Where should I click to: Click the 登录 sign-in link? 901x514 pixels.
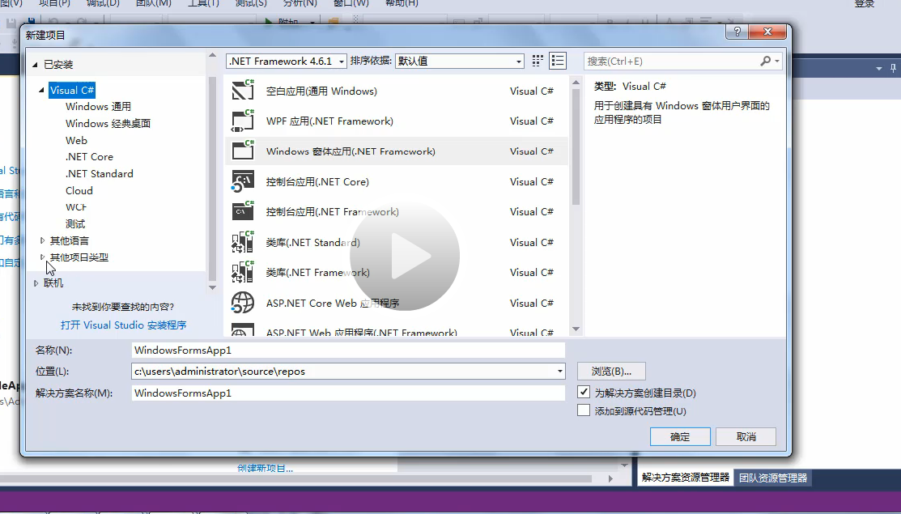tap(865, 3)
